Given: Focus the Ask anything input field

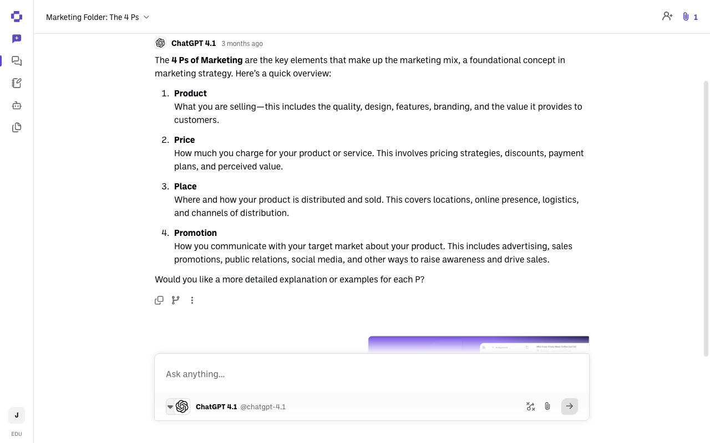Looking at the screenshot, I should click(x=372, y=374).
